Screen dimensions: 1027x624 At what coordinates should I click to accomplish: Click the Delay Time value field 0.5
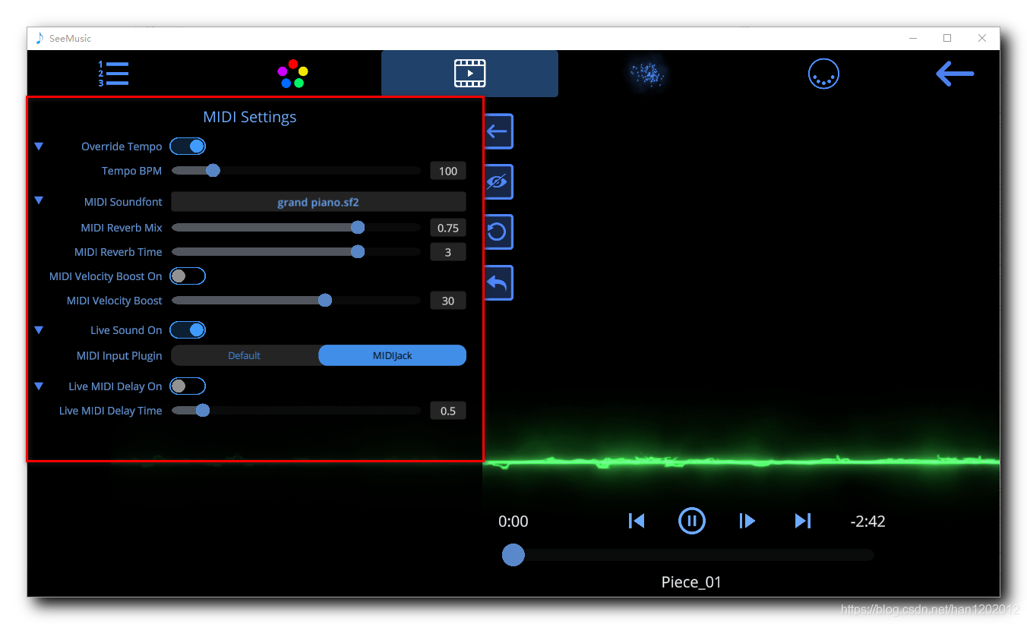[448, 411]
